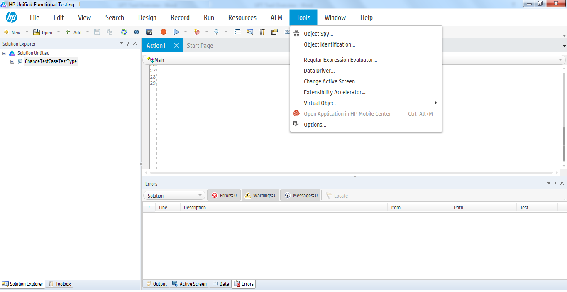Viewport: 567px width, 292px height.
Task: Toggle the Warnings: 0 filter in Errors pane
Action: [x=260, y=195]
